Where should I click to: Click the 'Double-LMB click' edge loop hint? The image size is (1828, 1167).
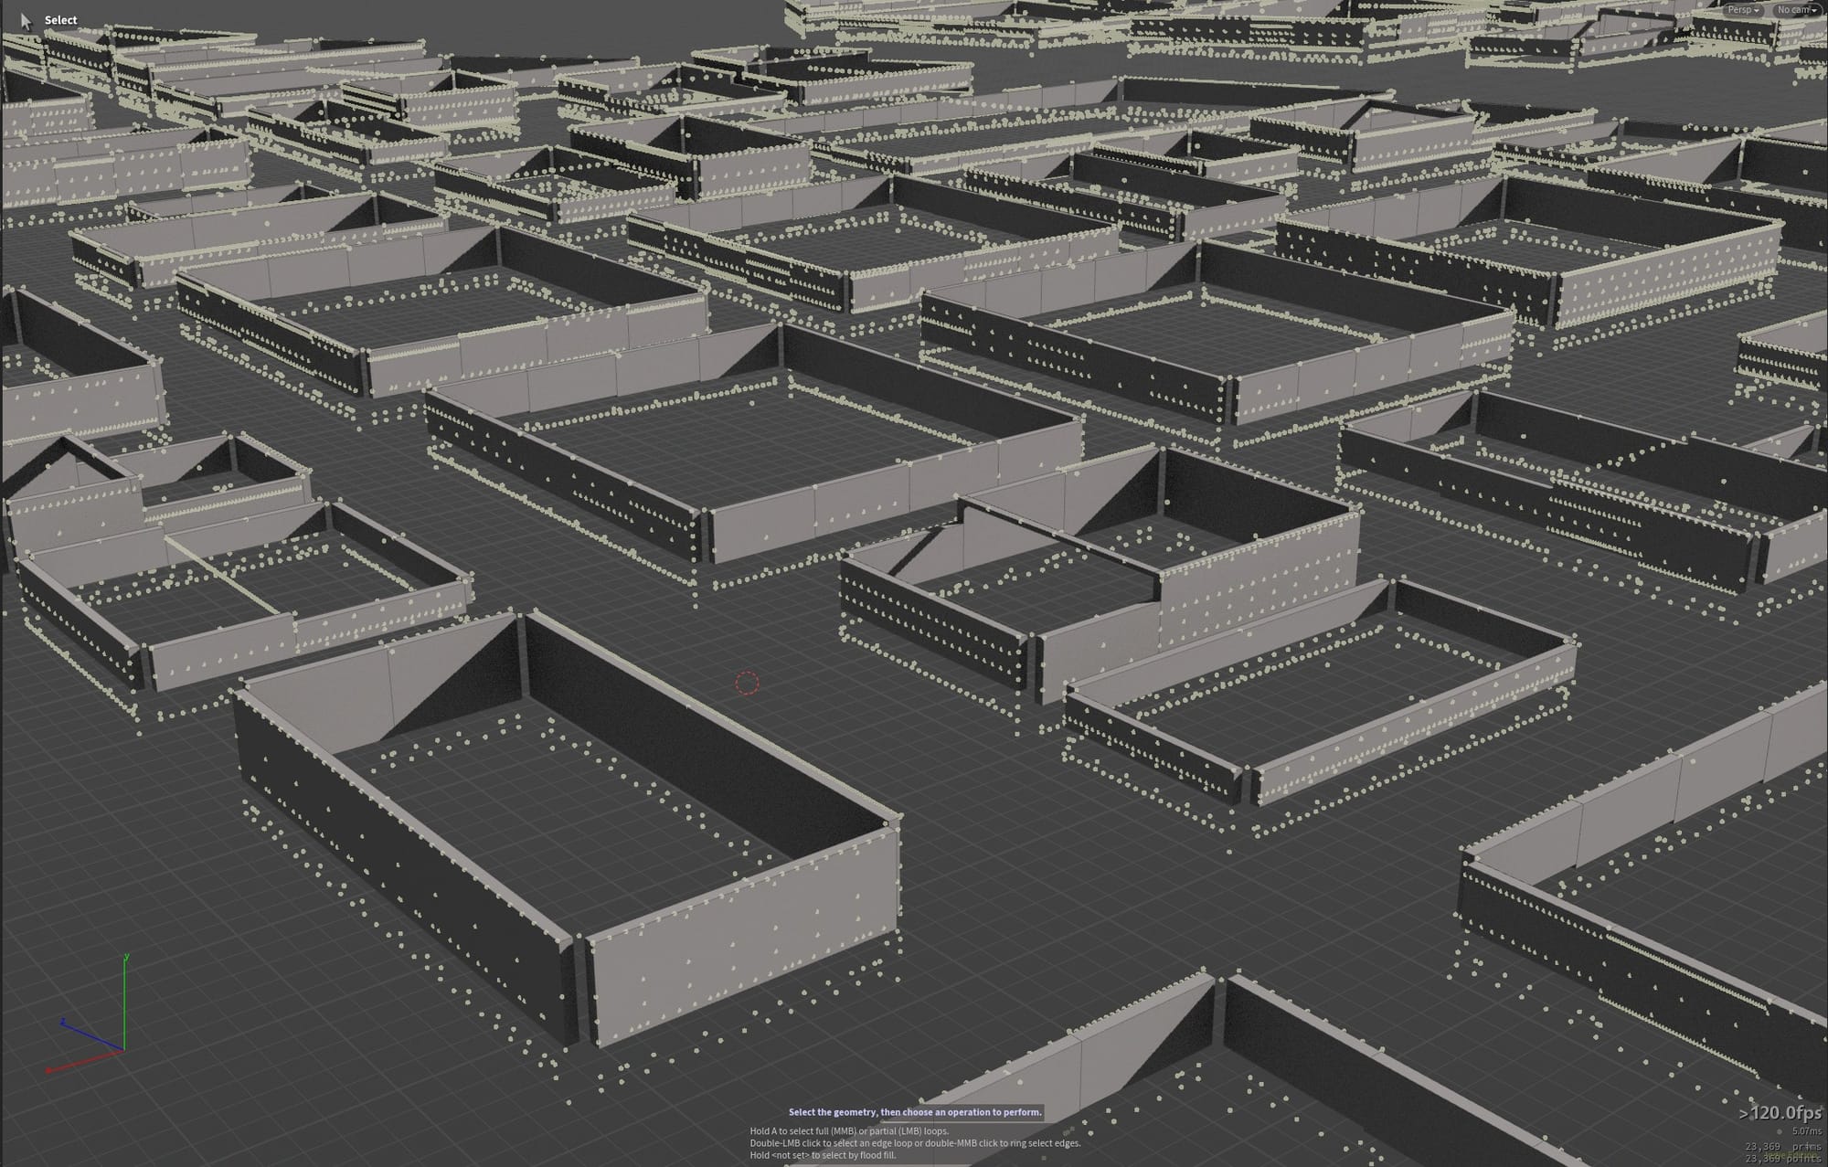coord(915,1143)
